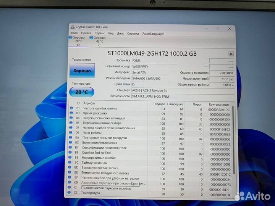275x206 pixels.
Task: Click the Интерфейс field Serial ATA
Action: pos(154,72)
